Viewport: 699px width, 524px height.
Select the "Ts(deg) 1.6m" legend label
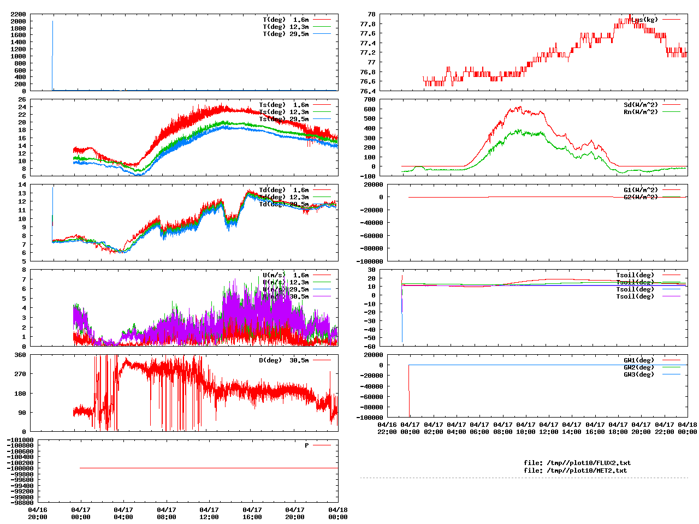[x=284, y=105]
